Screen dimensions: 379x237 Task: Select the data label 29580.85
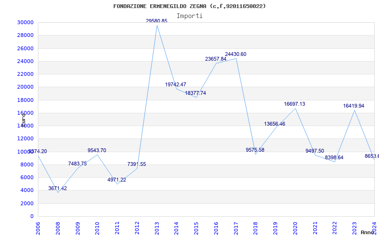156,21
